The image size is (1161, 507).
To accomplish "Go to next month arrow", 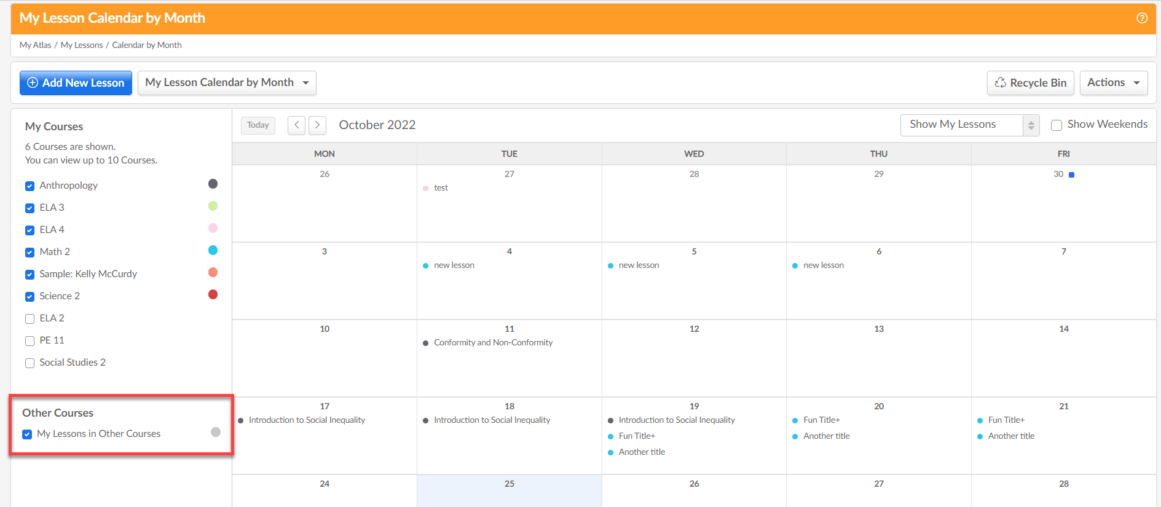I will tap(317, 125).
